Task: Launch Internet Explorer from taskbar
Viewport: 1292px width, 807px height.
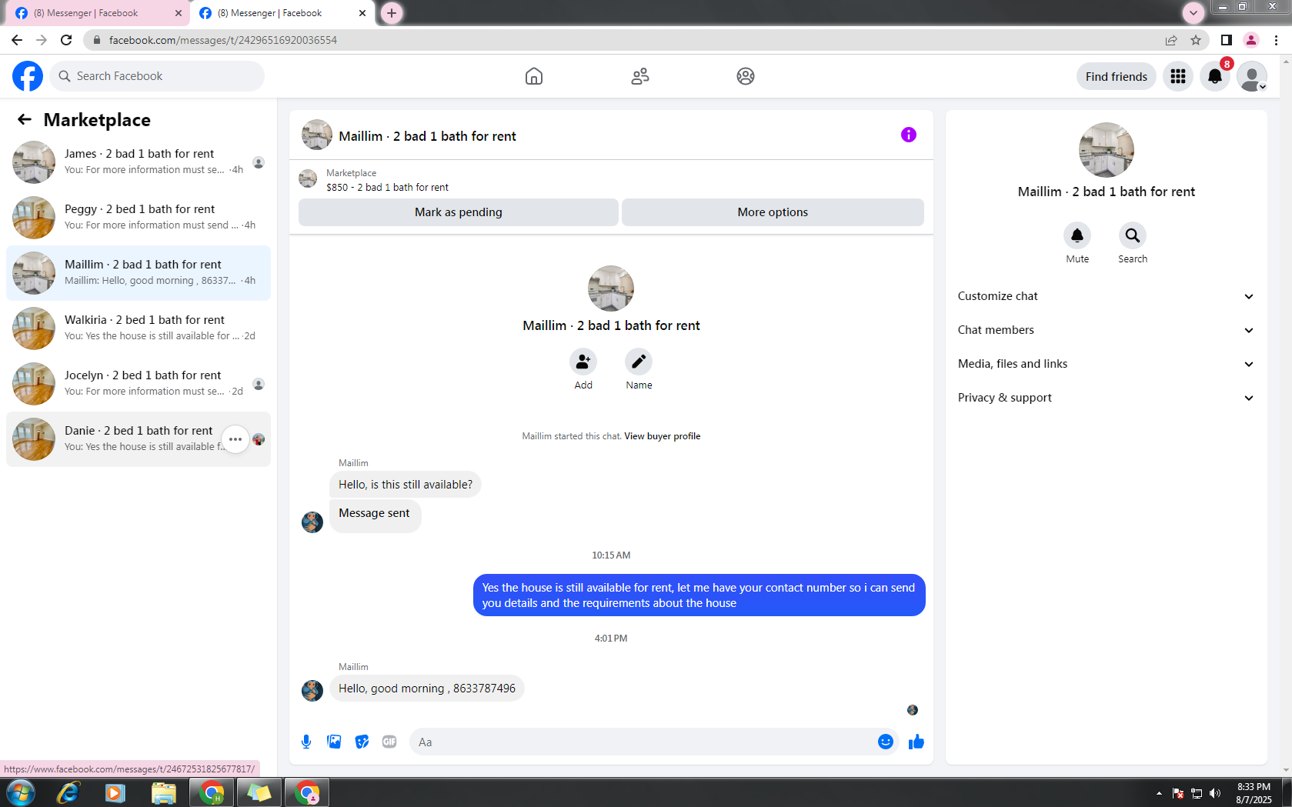Action: 68,792
